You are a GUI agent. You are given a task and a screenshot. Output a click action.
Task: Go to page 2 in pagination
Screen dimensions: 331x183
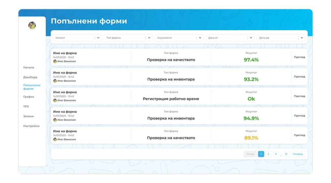(268, 154)
